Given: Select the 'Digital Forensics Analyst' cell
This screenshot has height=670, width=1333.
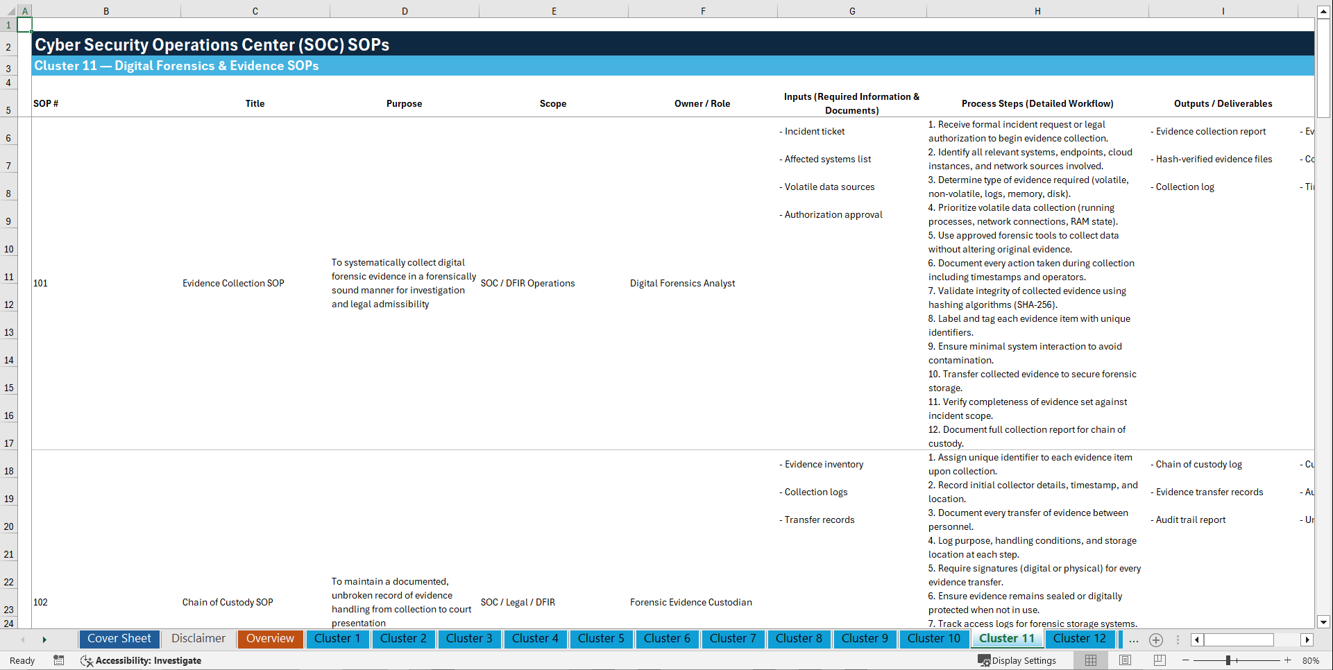Looking at the screenshot, I should pos(702,283).
